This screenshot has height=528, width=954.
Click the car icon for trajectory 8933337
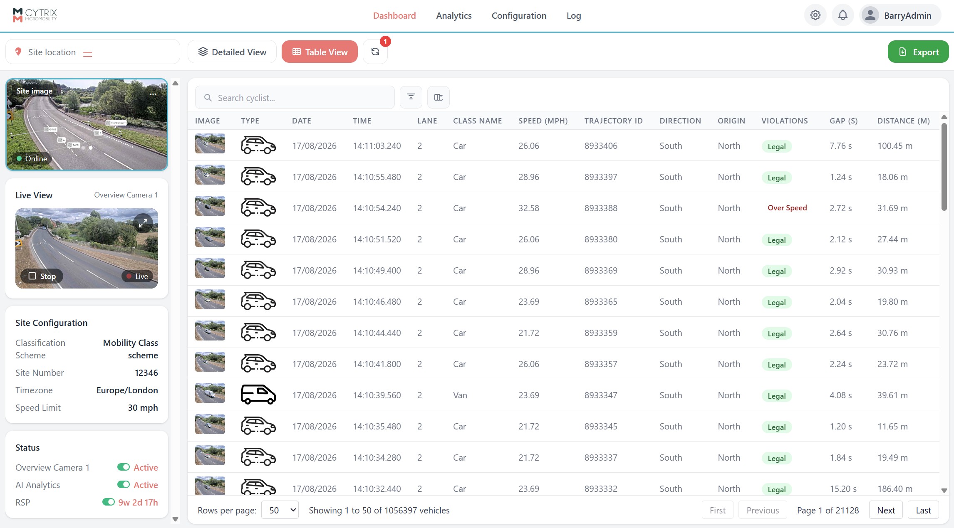pyautogui.click(x=258, y=457)
